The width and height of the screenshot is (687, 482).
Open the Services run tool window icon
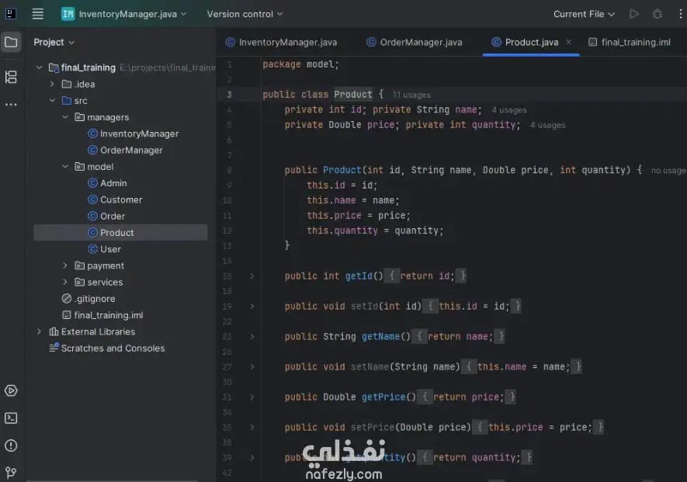[11, 390]
